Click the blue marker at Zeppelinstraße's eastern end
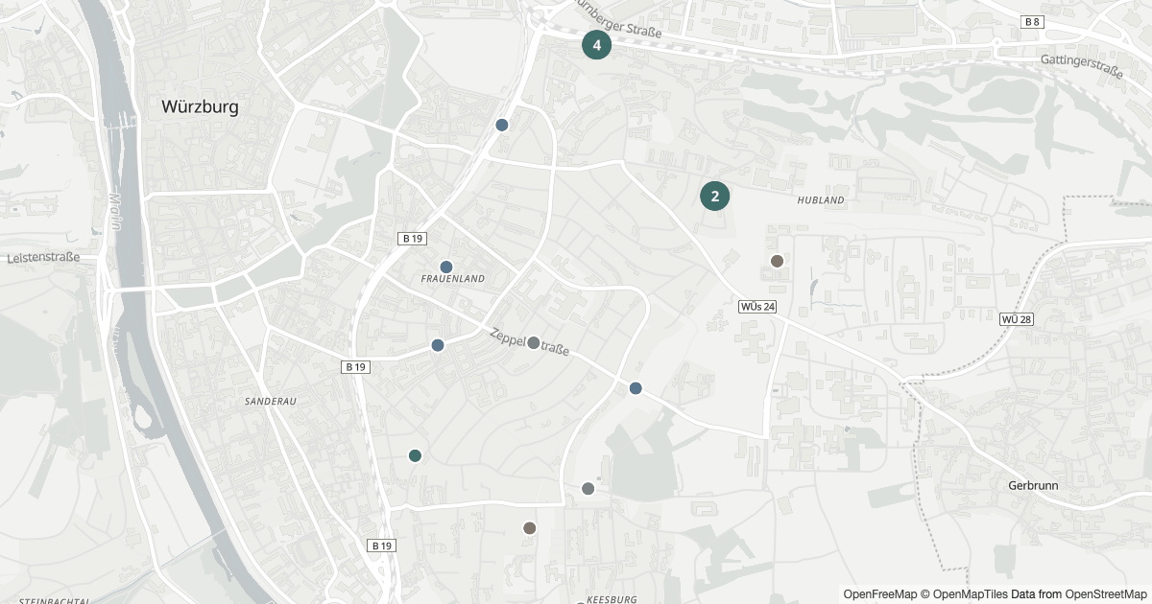Viewport: 1152px width, 604px height. point(636,388)
